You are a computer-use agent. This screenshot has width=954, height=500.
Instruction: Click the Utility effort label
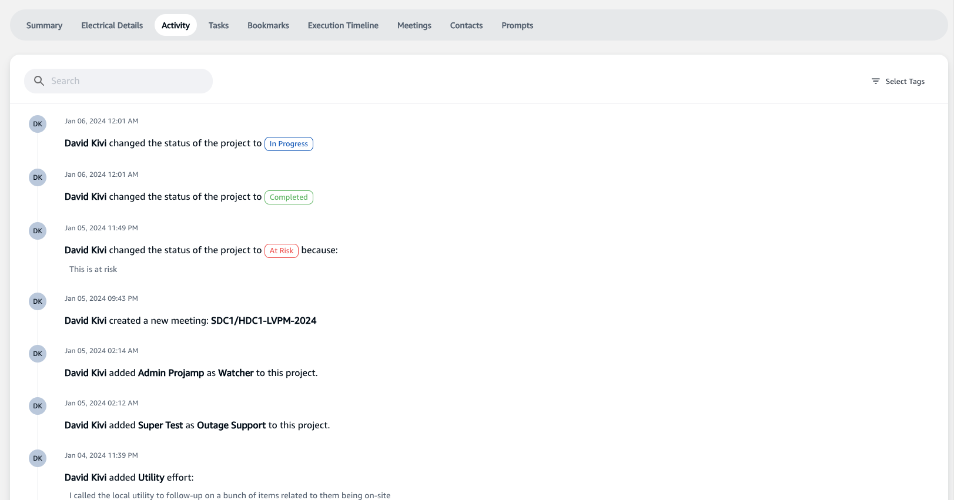coord(151,478)
